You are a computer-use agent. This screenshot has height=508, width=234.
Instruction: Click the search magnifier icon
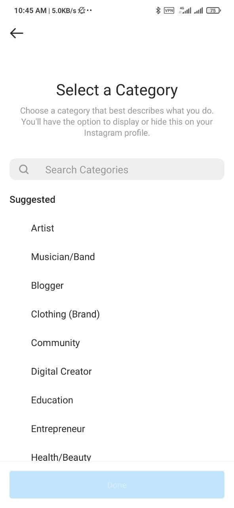click(x=24, y=169)
